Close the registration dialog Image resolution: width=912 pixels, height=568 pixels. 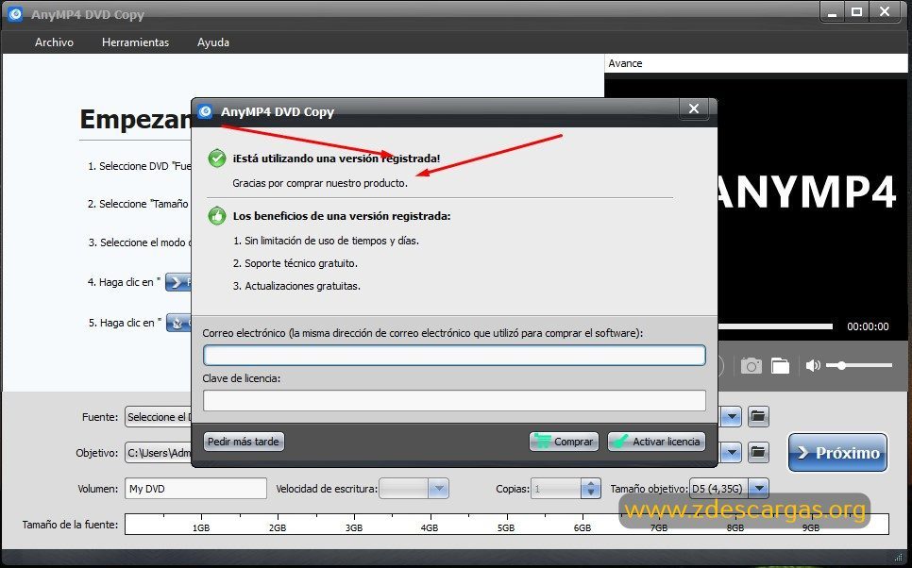(693, 109)
